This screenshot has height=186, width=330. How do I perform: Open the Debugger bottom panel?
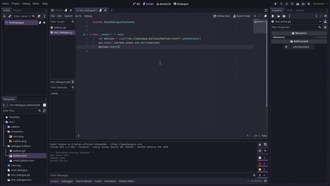(x=67, y=181)
